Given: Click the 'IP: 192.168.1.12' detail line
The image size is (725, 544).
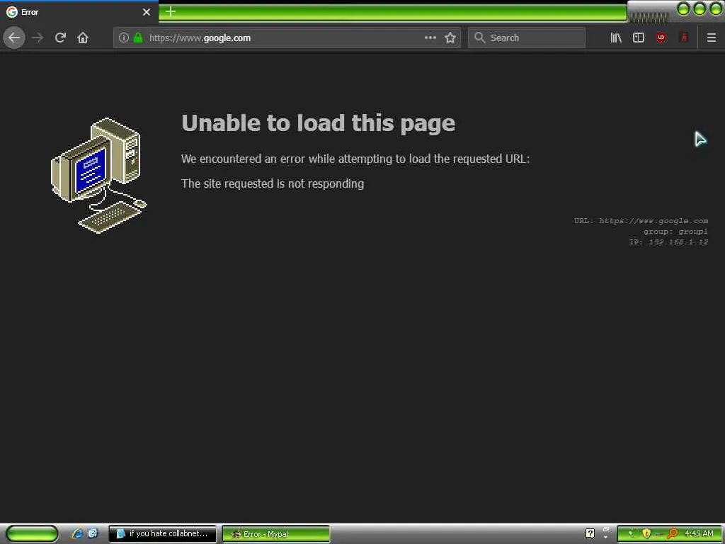Looking at the screenshot, I should pos(668,242).
